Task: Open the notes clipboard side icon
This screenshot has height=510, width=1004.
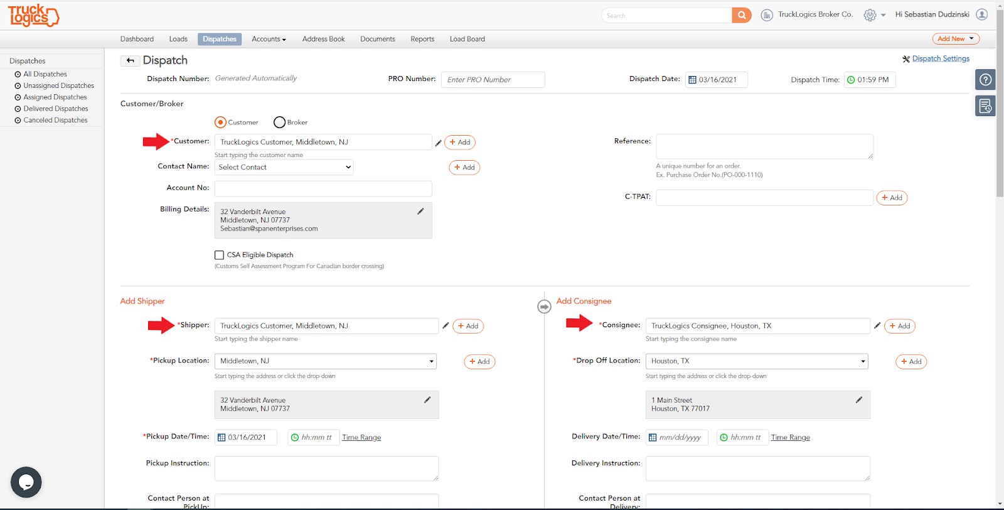Action: coord(985,106)
